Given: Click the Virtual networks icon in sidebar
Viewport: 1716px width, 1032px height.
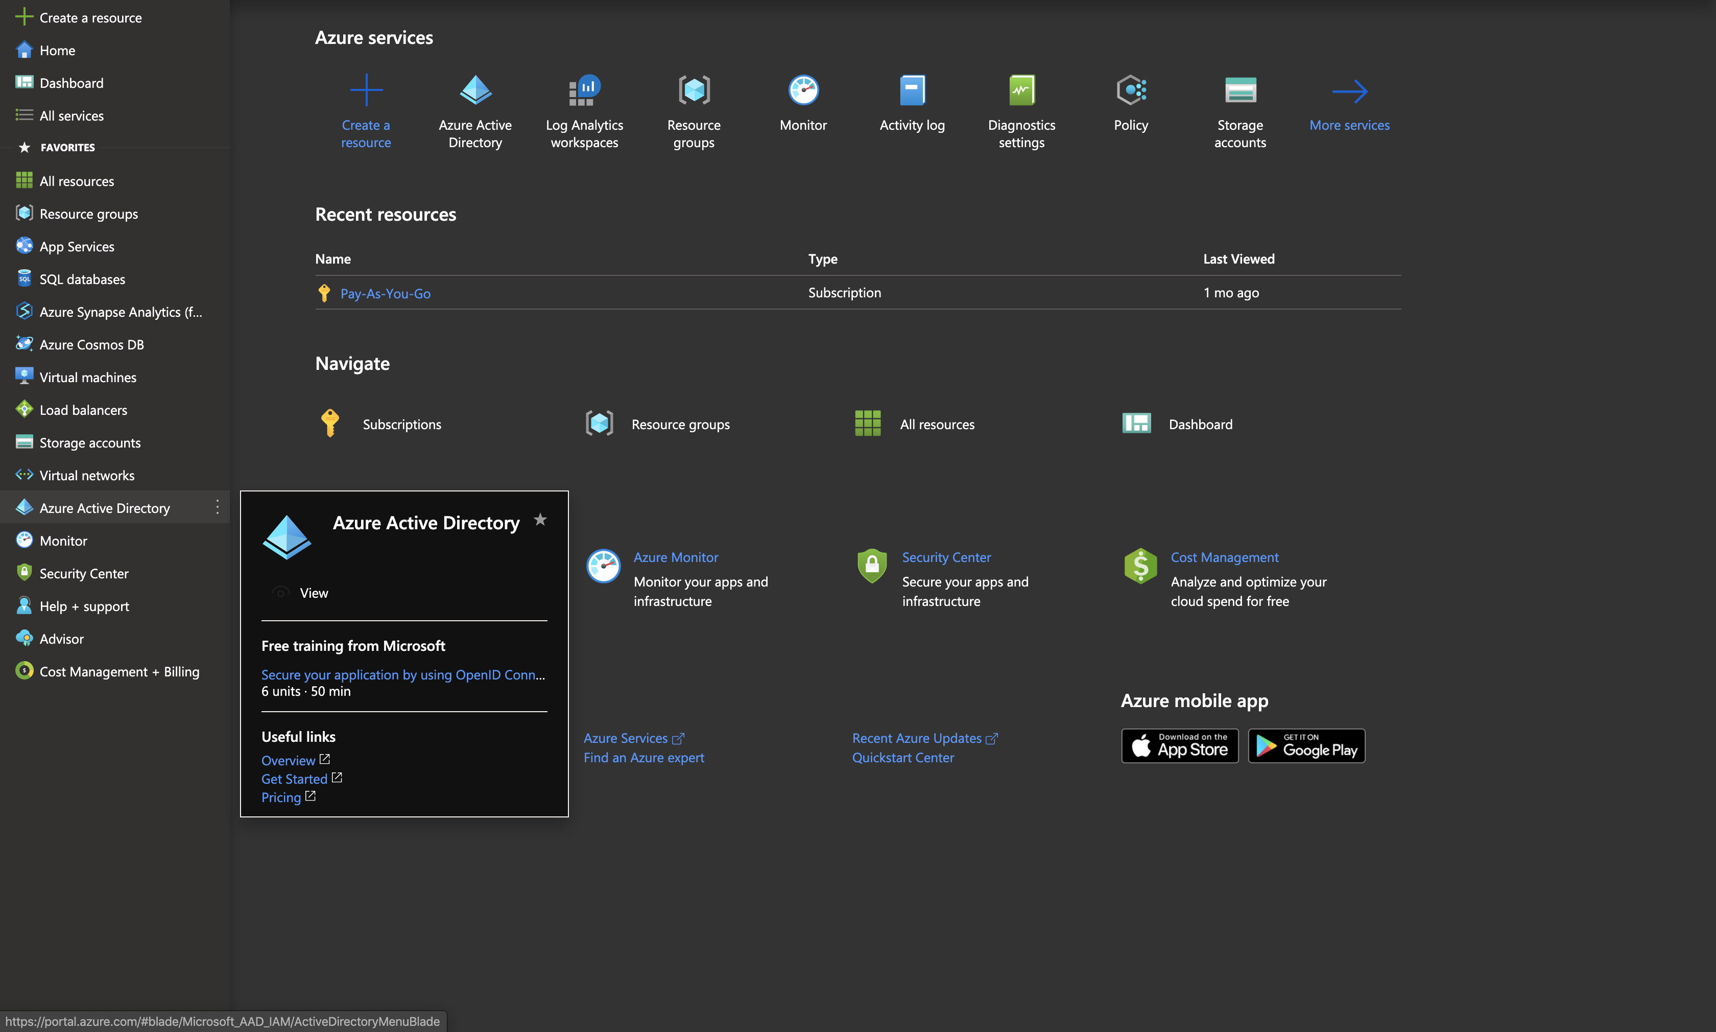Looking at the screenshot, I should coord(25,475).
